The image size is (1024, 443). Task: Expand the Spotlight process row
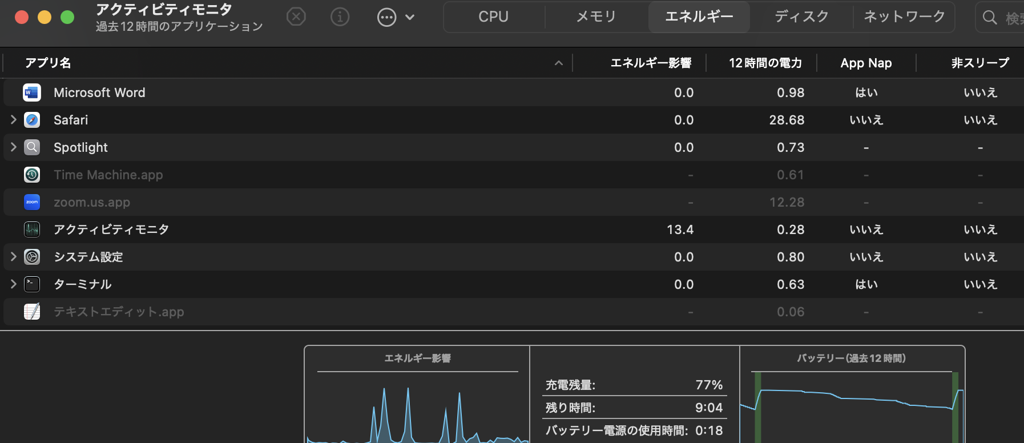pyautogui.click(x=14, y=147)
